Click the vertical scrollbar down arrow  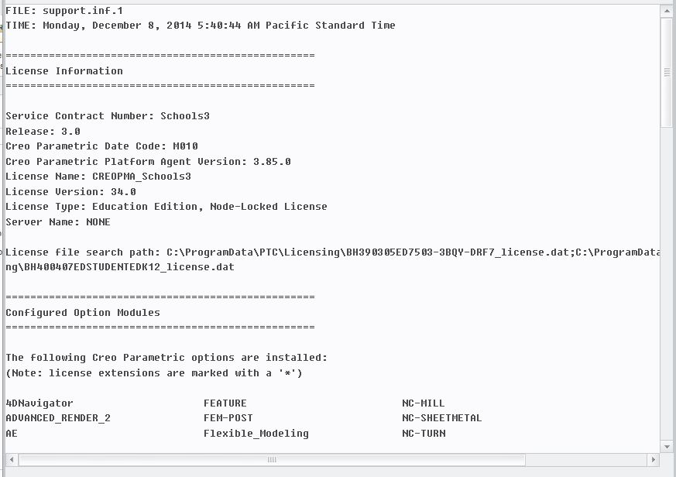667,447
